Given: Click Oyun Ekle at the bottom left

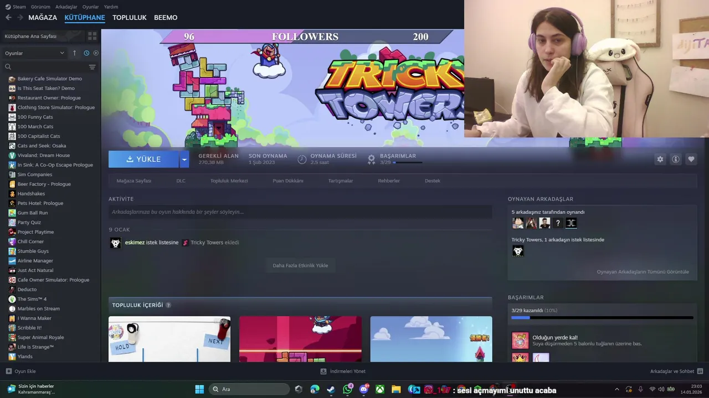Looking at the screenshot, I should click(x=20, y=371).
